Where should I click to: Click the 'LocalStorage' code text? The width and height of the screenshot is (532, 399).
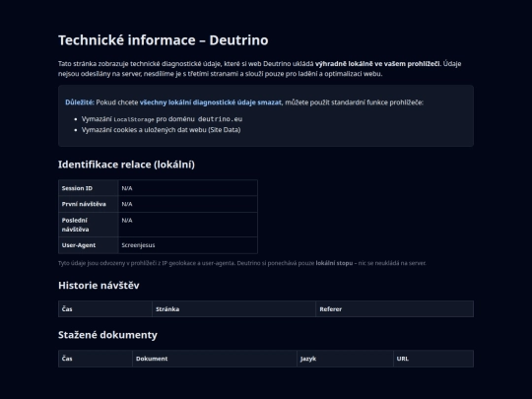pyautogui.click(x=134, y=119)
